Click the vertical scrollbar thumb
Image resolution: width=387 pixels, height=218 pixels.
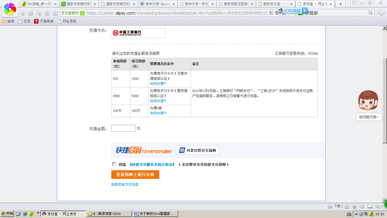[385, 101]
